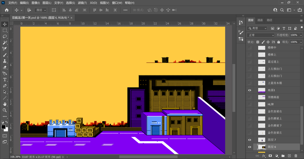Delete layer with trash icon
The width and height of the screenshot is (304, 159).
[x=296, y=156]
